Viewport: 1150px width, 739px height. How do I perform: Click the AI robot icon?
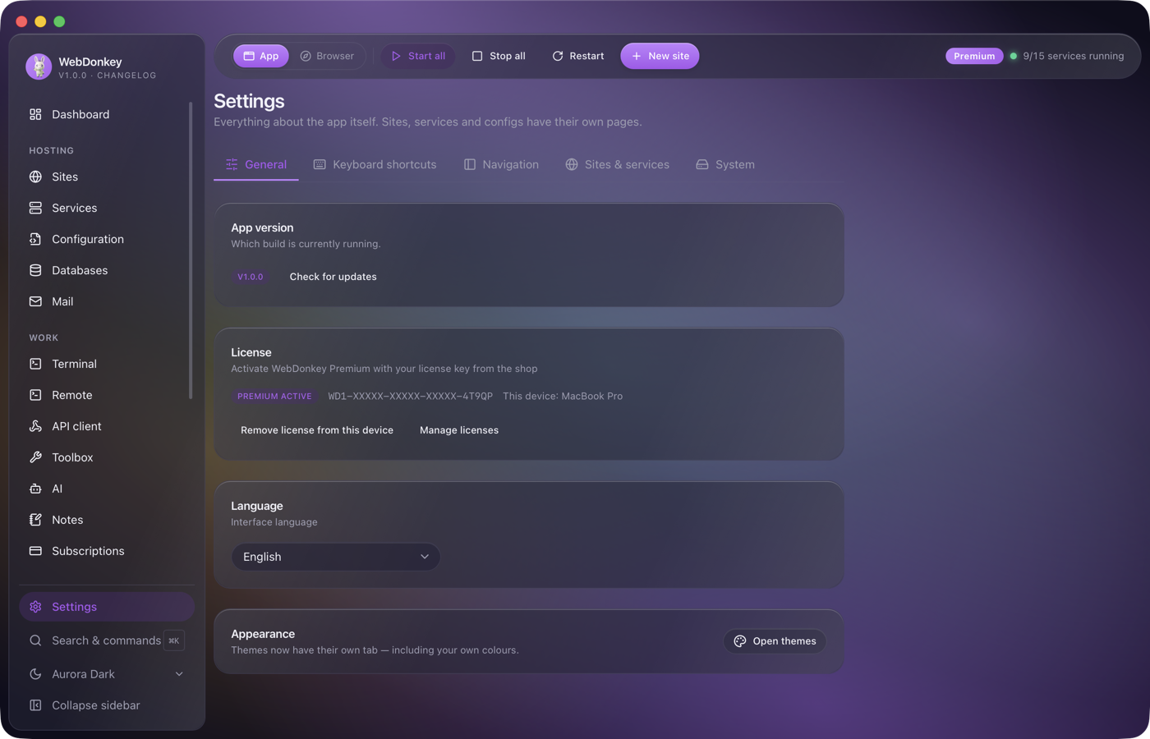tap(35, 489)
